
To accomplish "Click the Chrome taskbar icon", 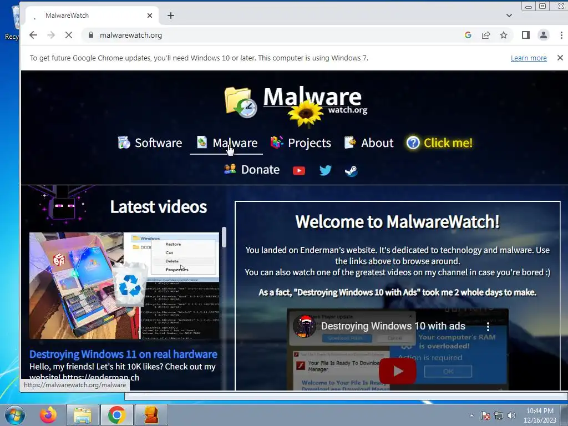I will [x=116, y=415].
